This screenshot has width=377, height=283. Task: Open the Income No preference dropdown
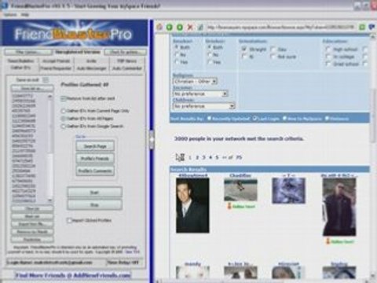point(200,94)
